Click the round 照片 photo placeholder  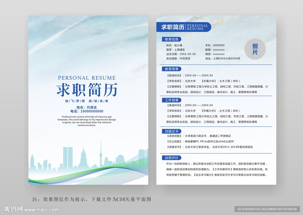[255, 49]
